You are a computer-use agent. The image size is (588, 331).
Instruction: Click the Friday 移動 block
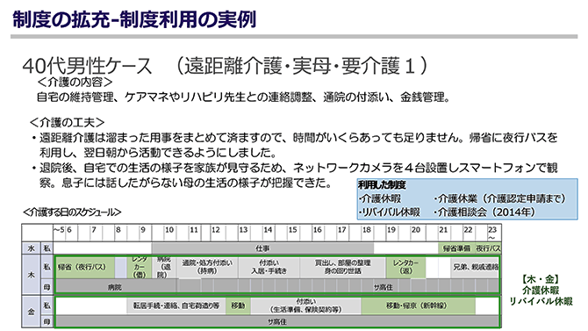pyautogui.click(x=238, y=306)
